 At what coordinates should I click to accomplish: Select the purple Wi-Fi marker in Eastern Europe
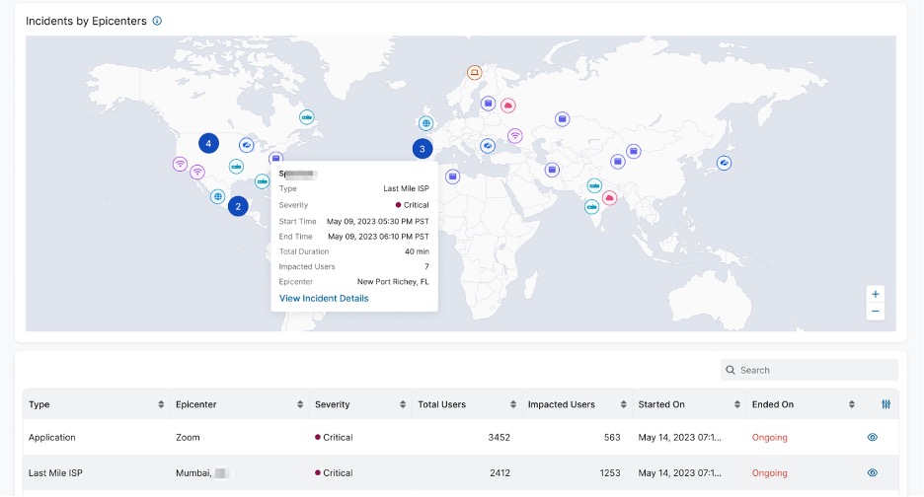514,136
